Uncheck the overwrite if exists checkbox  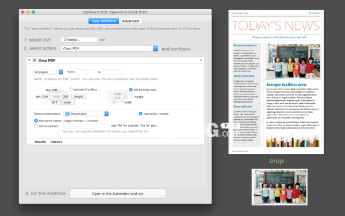tap(141, 113)
